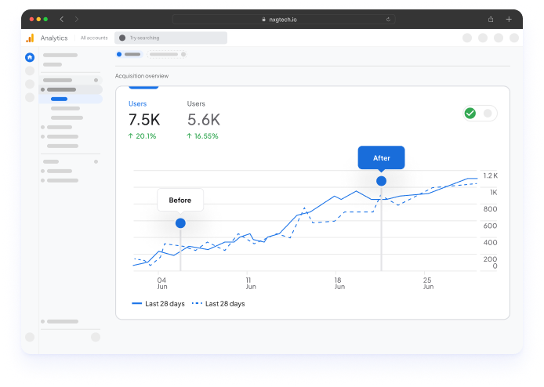The height and width of the screenshot is (387, 544).
Task: Open a new tab with plus icon
Action: tap(509, 19)
